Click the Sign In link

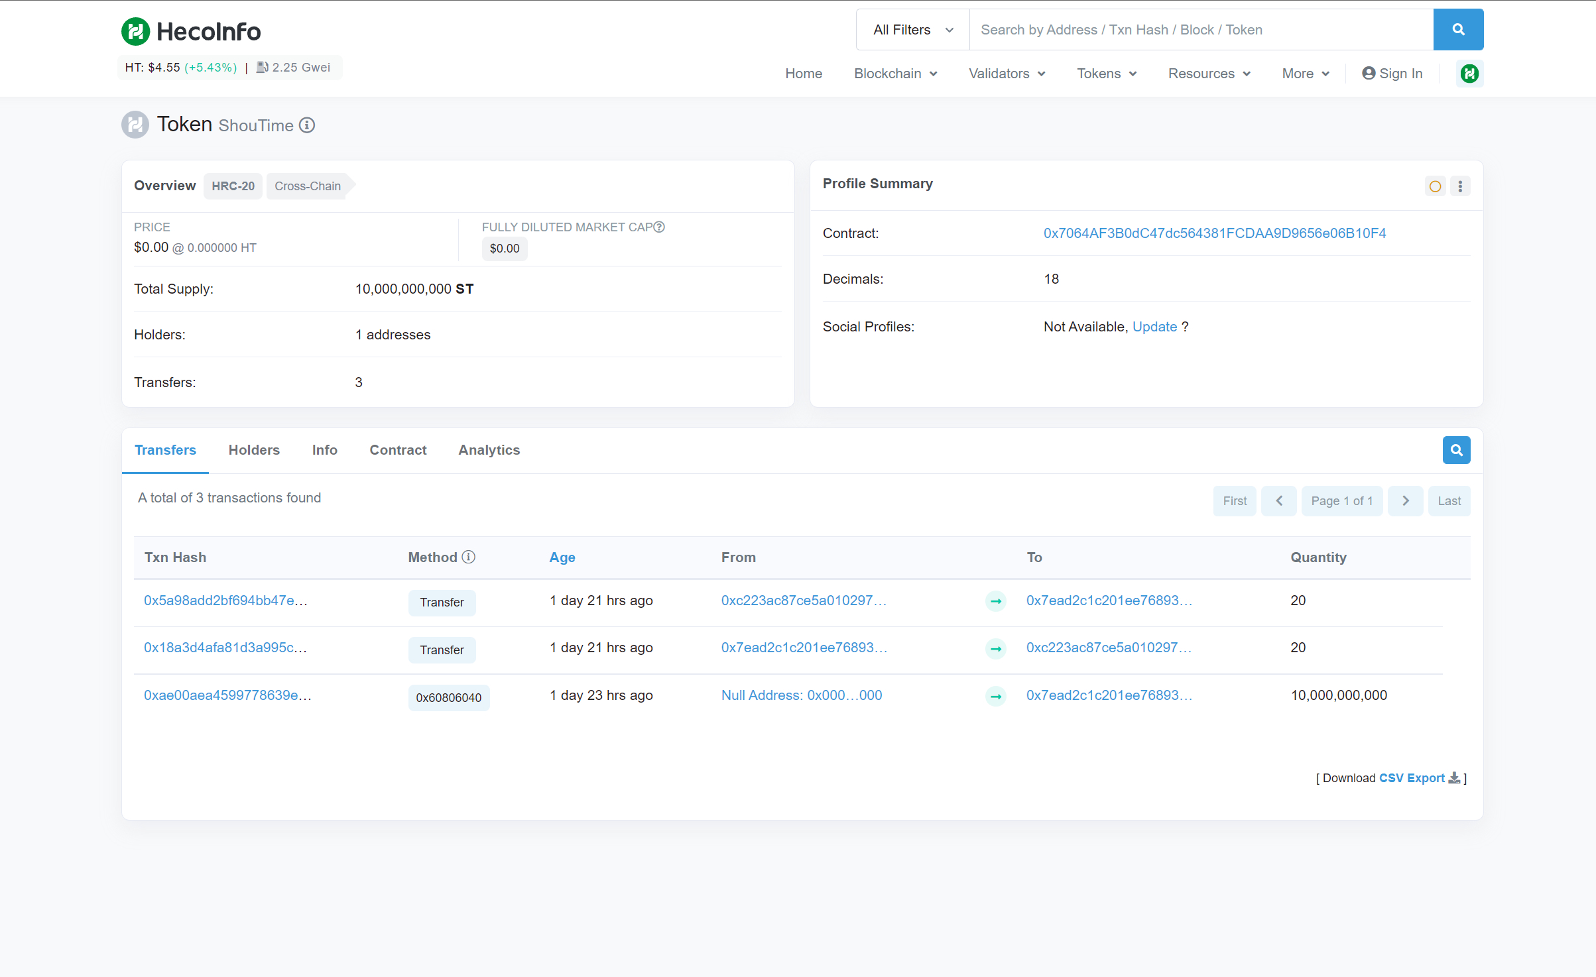point(1392,74)
